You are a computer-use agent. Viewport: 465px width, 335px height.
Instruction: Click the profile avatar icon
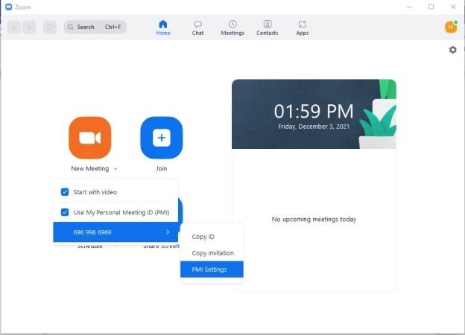[x=450, y=27]
